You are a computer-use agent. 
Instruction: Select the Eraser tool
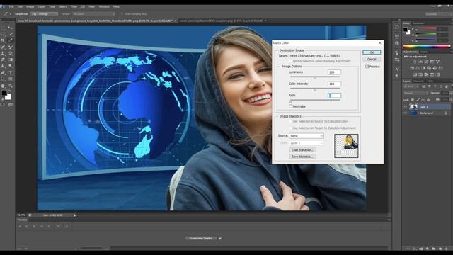3,59
